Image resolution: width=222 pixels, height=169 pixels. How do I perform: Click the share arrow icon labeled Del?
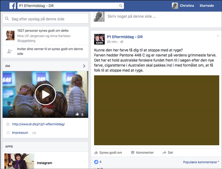(164, 152)
